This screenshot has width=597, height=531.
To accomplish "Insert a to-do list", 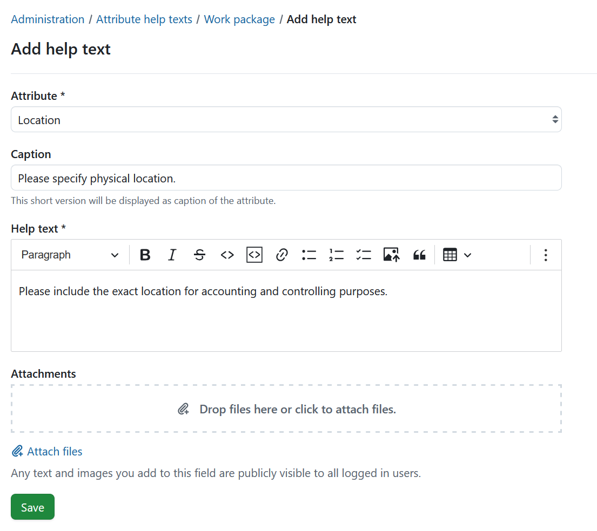I will [364, 254].
